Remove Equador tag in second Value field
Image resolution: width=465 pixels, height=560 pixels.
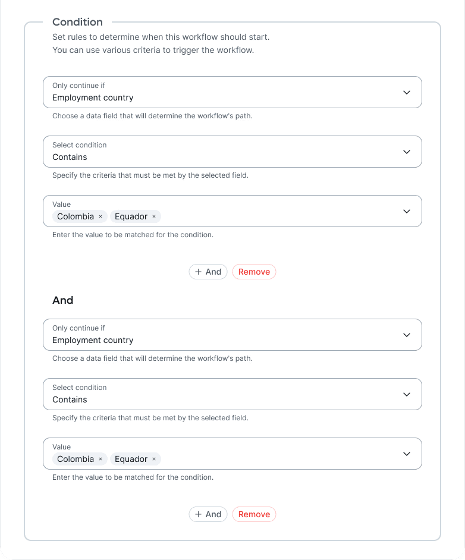[154, 459]
